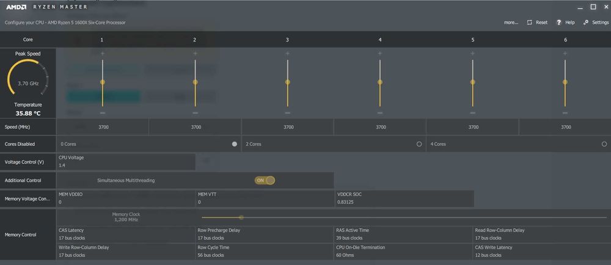Click the Temperature 35.88 °C reading
Image resolution: width=611 pixels, height=265 pixels.
point(28,114)
